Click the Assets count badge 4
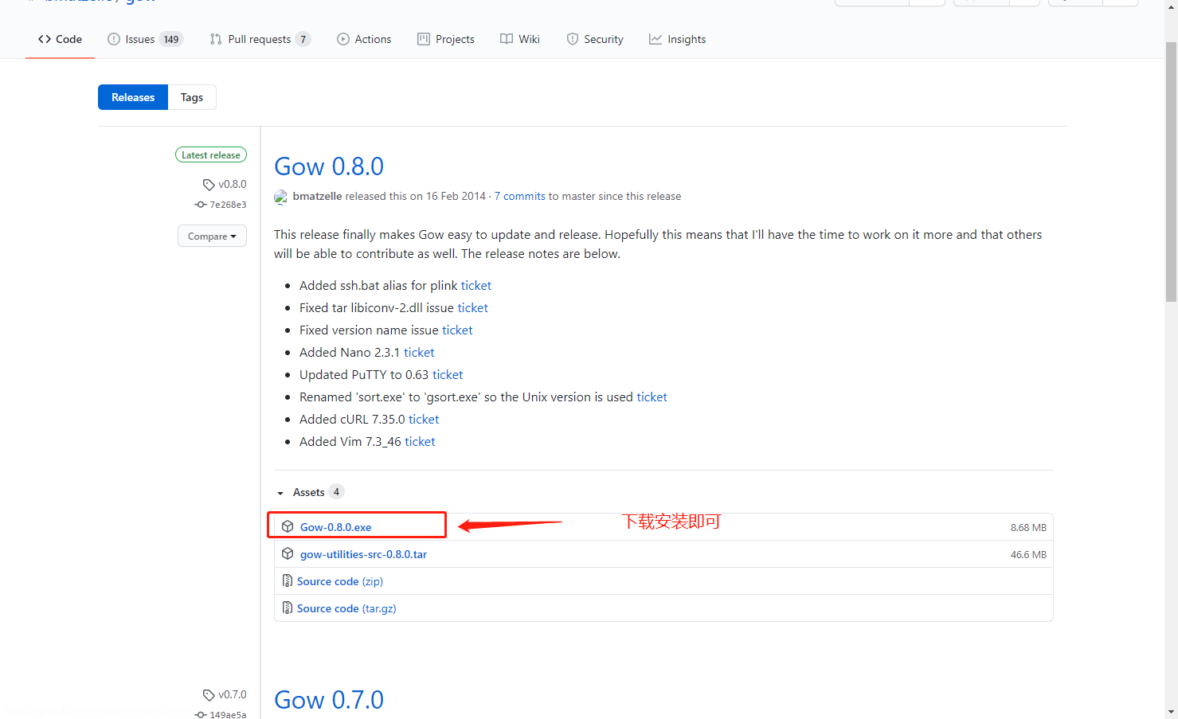This screenshot has width=1178, height=719. 336,492
